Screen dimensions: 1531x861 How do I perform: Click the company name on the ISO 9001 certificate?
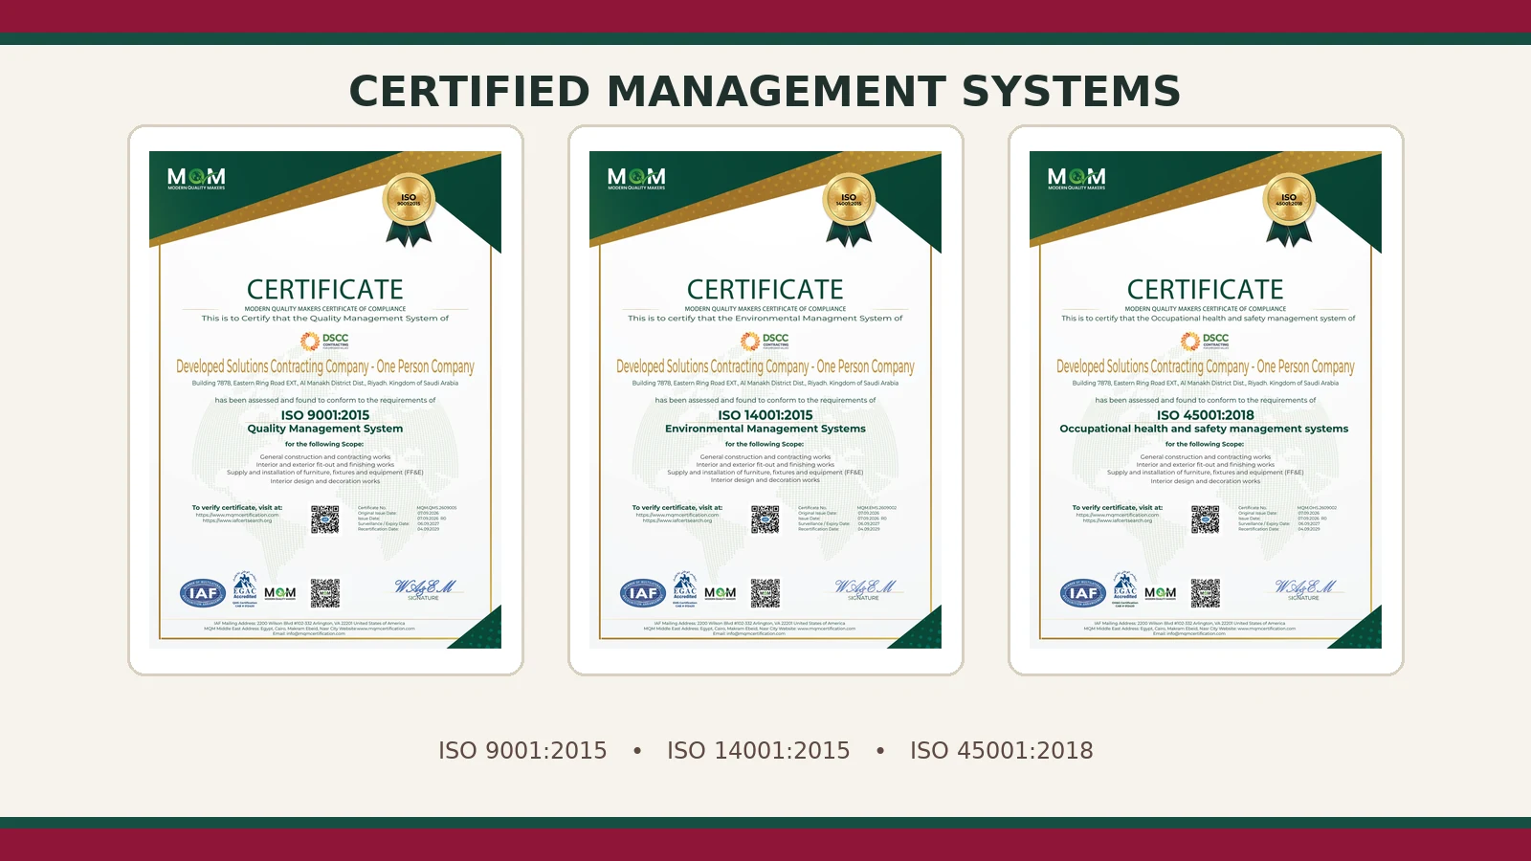325,366
